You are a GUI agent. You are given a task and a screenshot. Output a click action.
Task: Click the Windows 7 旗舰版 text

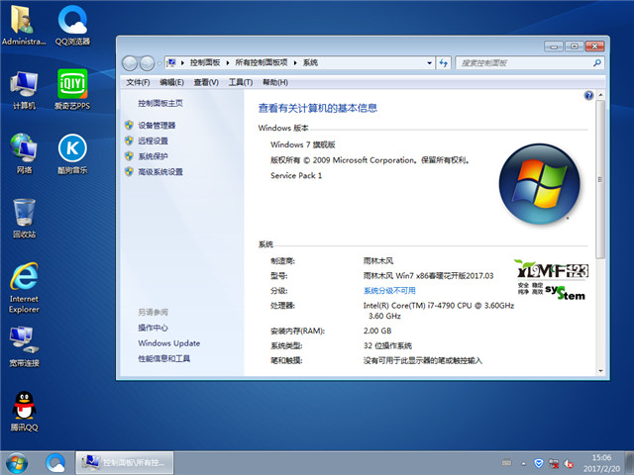303,144
